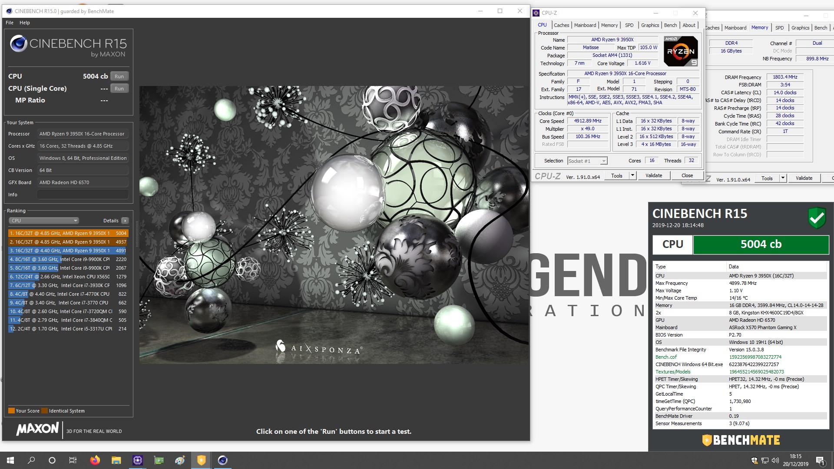Click the DRAM Frequency value 1803.4 MHz

[x=785, y=77]
